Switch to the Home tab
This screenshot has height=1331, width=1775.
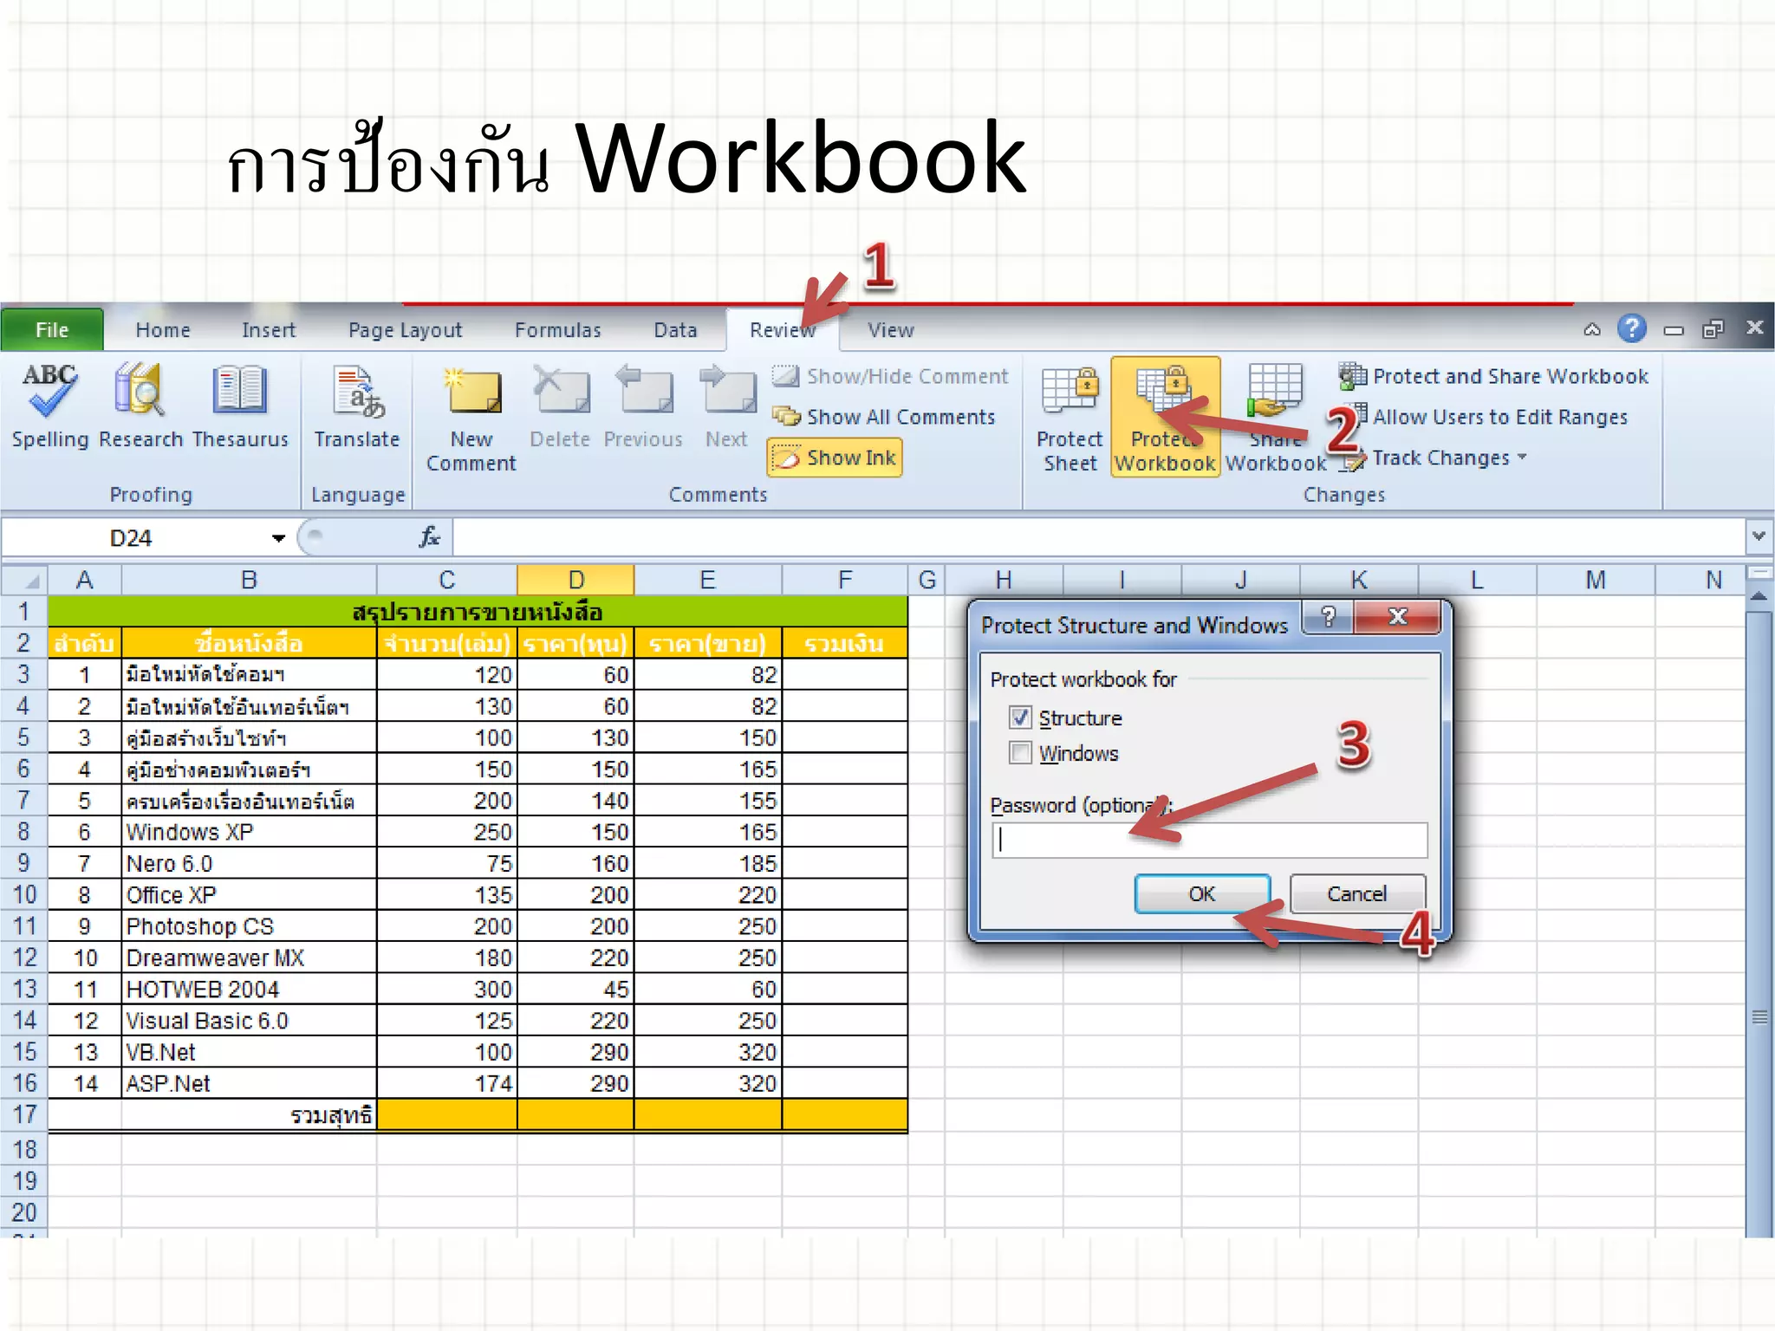point(163,330)
